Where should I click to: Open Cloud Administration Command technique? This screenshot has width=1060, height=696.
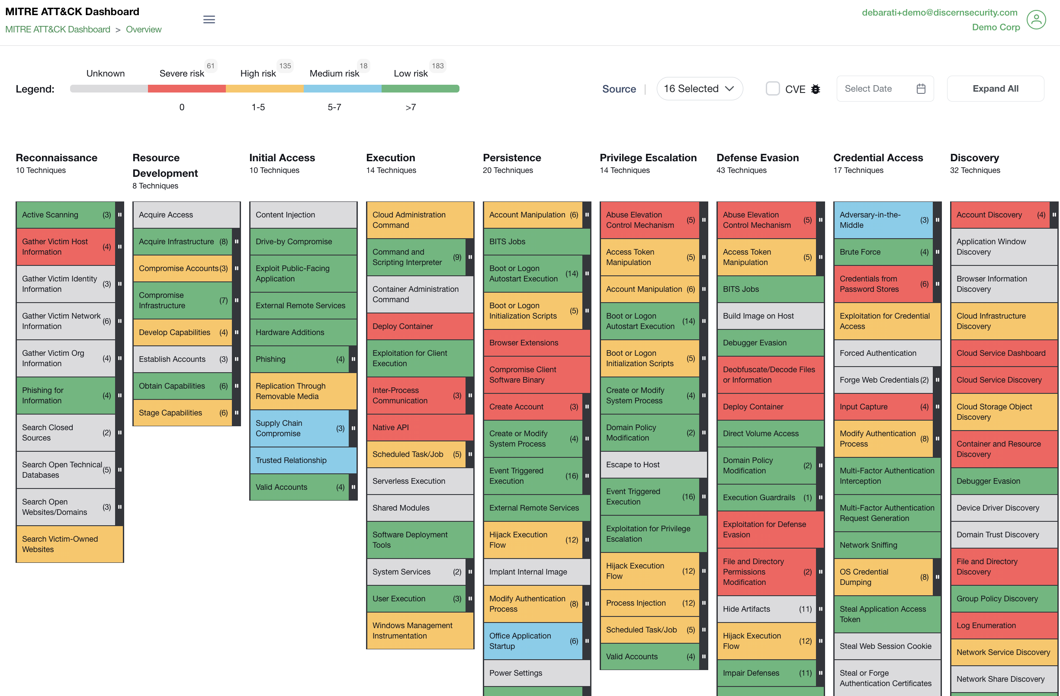pyautogui.click(x=420, y=220)
